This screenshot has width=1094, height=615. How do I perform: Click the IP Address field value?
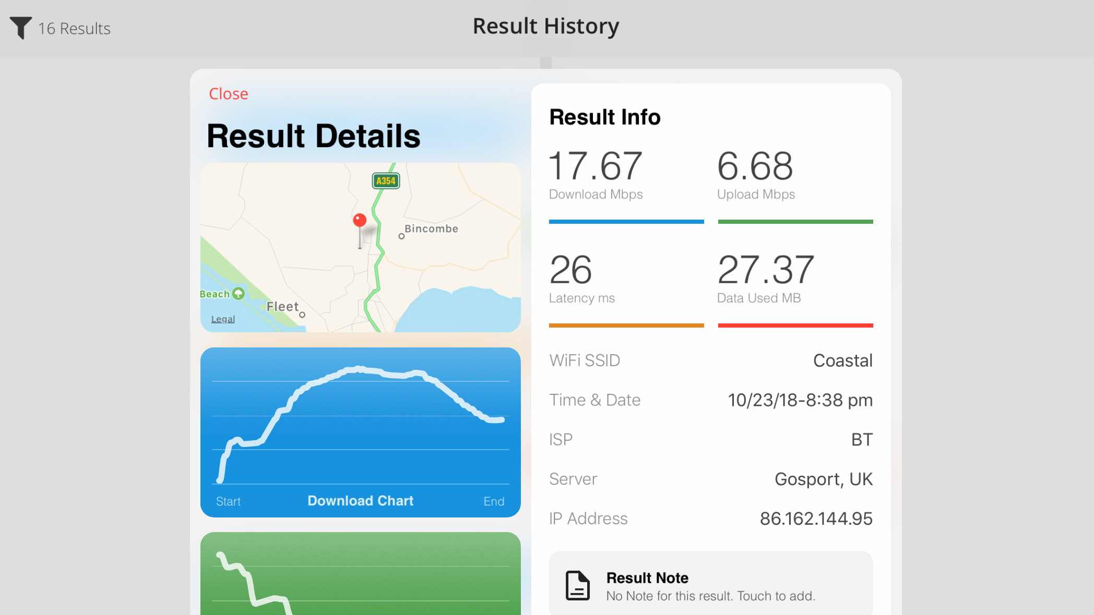tap(817, 518)
